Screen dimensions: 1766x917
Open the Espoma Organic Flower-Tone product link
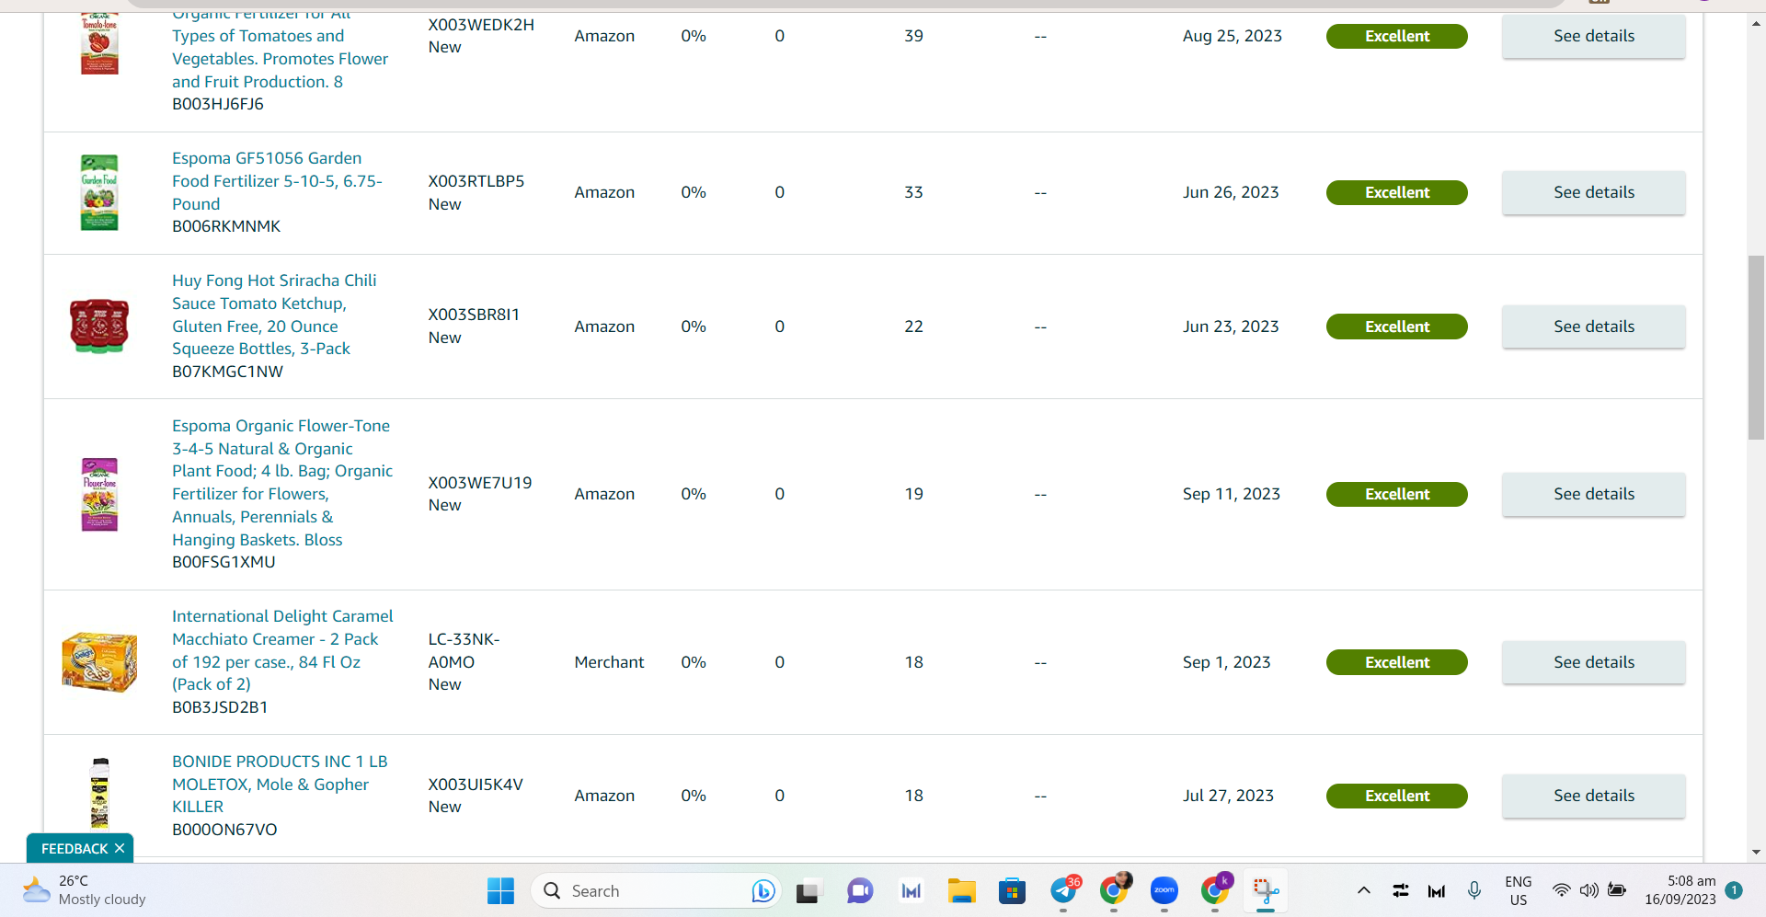pyautogui.click(x=282, y=483)
